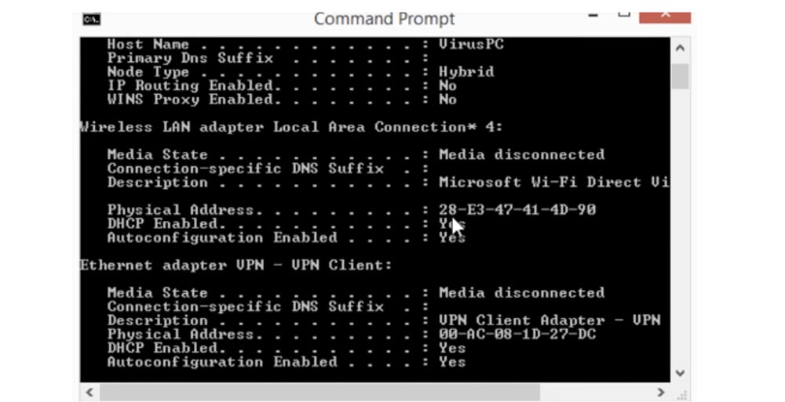This screenshot has width=785, height=402.
Task: Click the Ethernet adapter VPN heading line
Action: click(235, 266)
